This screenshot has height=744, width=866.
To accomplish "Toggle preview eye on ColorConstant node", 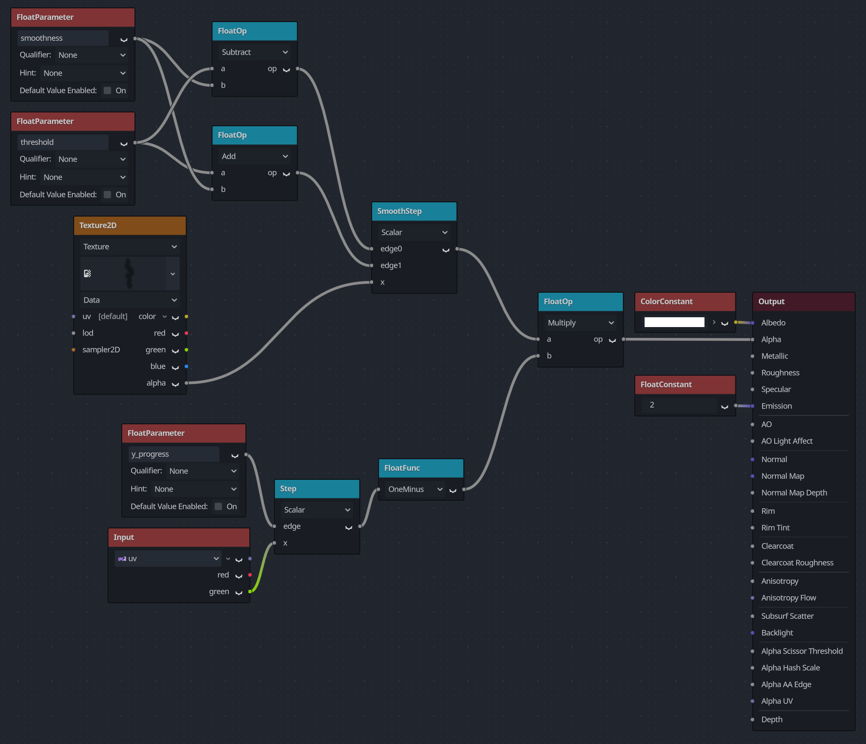I will click(724, 323).
